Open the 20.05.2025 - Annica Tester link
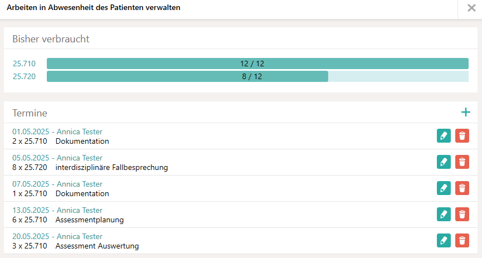 point(57,236)
